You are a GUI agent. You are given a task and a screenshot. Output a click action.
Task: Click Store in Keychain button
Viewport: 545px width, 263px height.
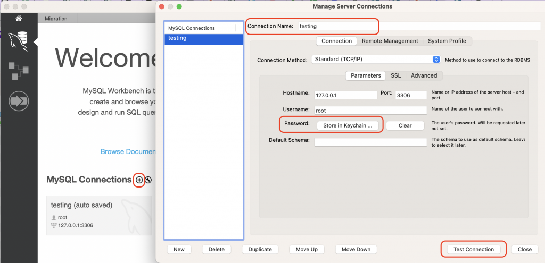click(x=348, y=125)
